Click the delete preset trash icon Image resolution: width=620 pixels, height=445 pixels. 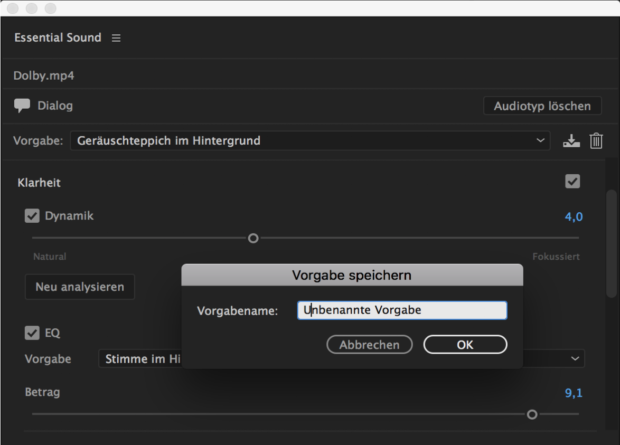(x=596, y=141)
